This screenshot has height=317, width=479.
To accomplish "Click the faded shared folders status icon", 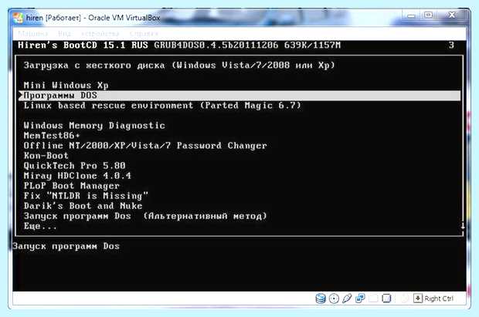I will tap(374, 298).
